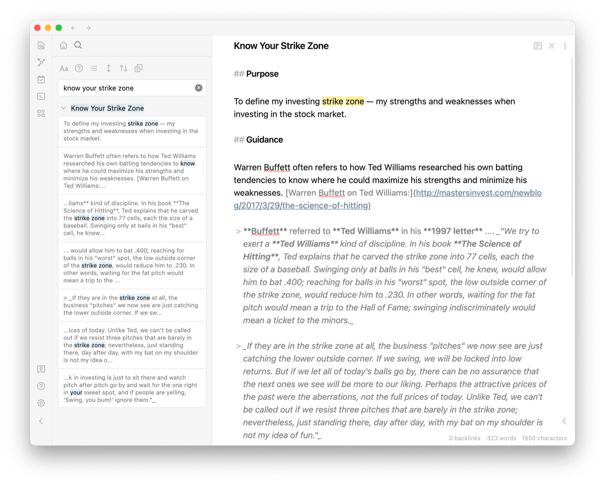Toggle show more context vertical arrow icon
Image resolution: width=605 pixels, height=485 pixels.
pyautogui.click(x=108, y=68)
